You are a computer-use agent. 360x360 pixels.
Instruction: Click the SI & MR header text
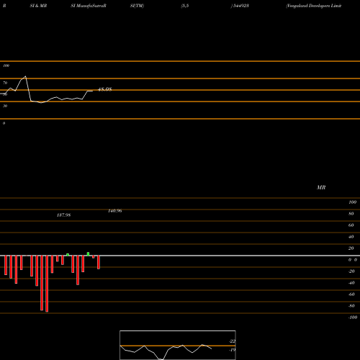click(38, 6)
